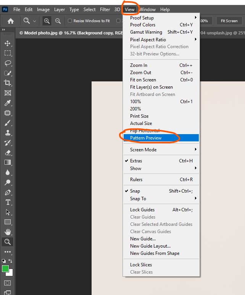
Task: Reset default foreground and background colors
Action: tap(3, 261)
